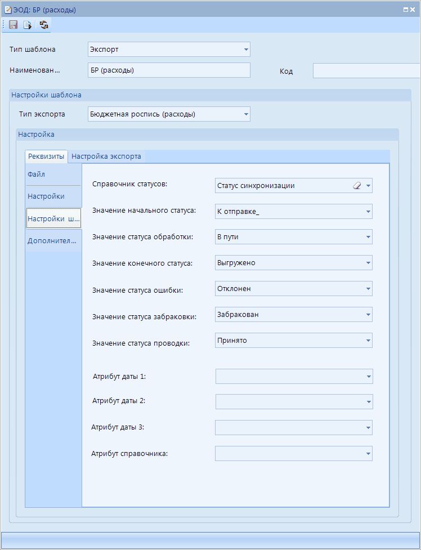The image size is (421, 550).
Task: Open the Атрибут даты 1 dropdown
Action: (x=368, y=377)
